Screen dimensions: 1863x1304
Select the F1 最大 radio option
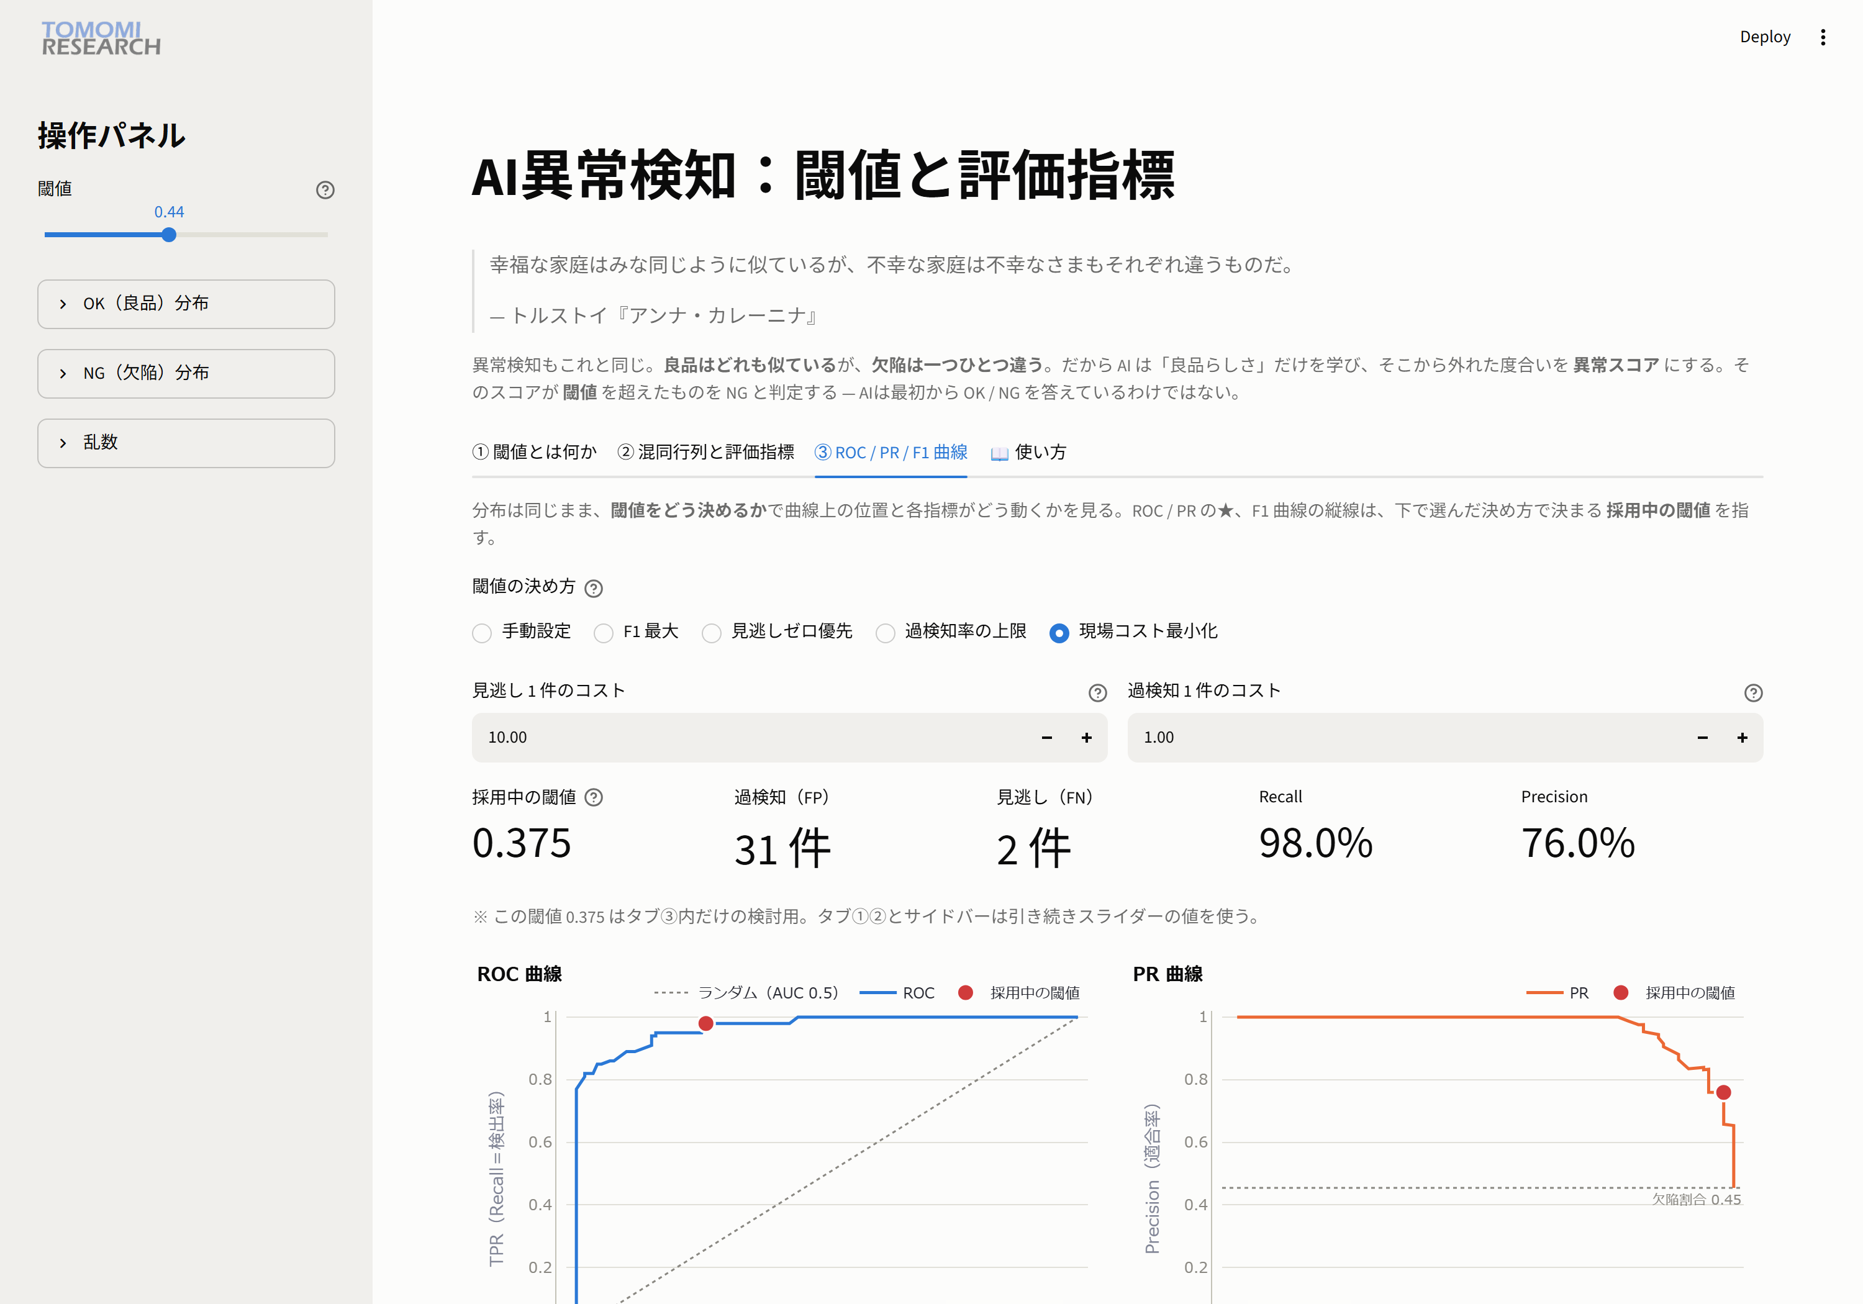[x=636, y=632]
